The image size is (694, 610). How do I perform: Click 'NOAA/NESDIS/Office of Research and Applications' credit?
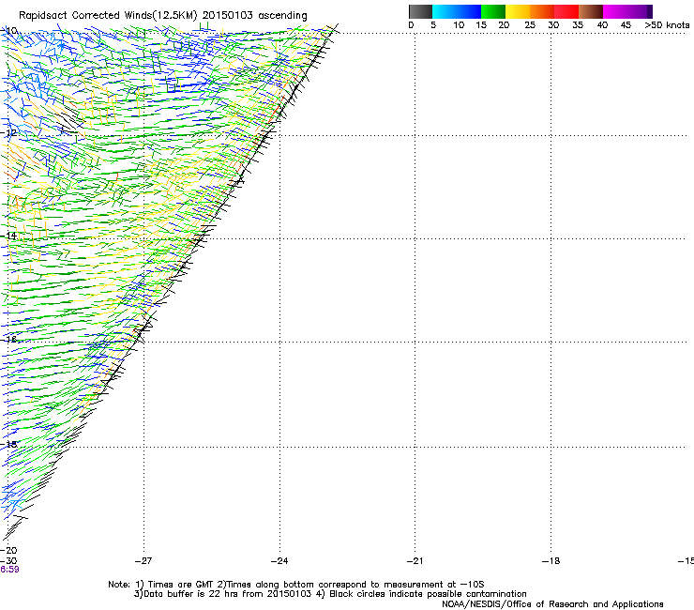coord(552,604)
